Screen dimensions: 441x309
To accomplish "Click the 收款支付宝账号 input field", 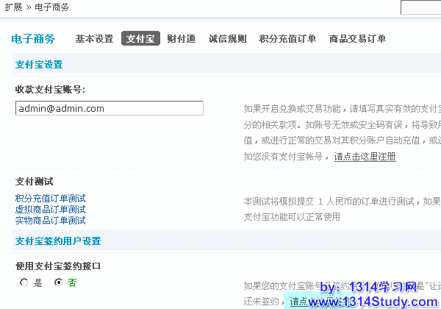I will (109, 108).
